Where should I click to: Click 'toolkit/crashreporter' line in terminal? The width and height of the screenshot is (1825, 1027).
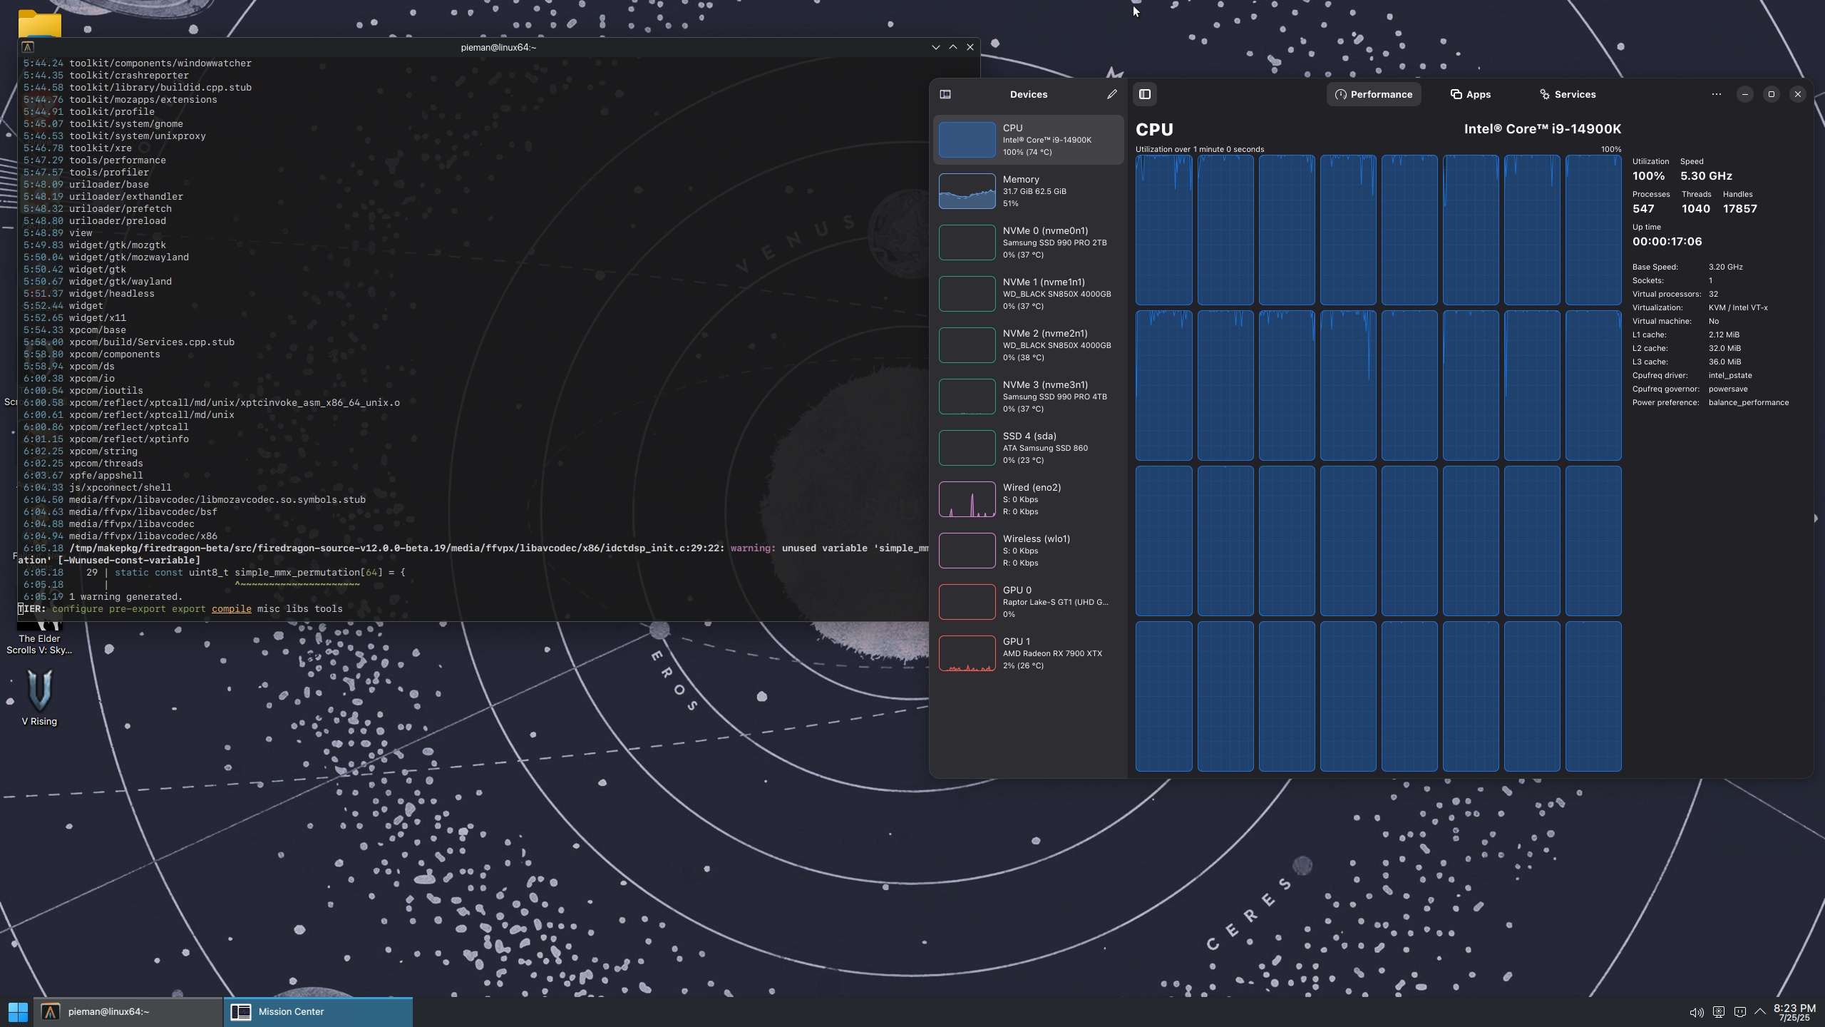pos(128,76)
